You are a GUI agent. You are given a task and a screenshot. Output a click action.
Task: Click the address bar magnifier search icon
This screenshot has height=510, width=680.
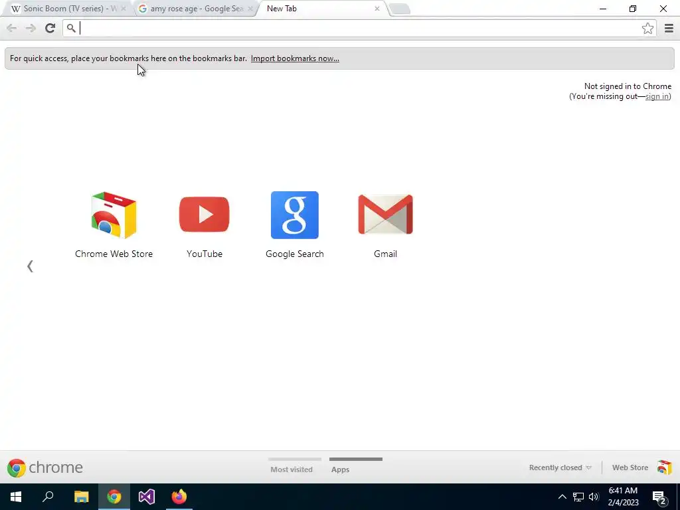pos(71,28)
